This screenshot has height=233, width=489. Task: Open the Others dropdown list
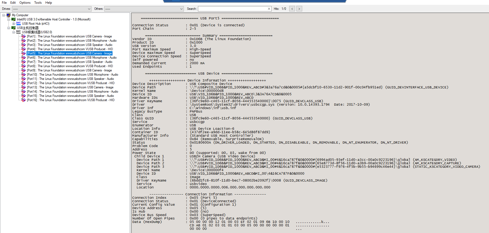(181, 9)
